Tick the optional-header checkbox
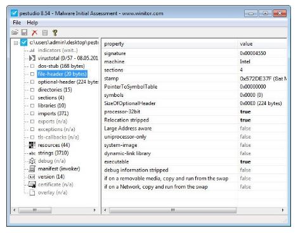The height and width of the screenshot is (233, 298). [x=32, y=82]
